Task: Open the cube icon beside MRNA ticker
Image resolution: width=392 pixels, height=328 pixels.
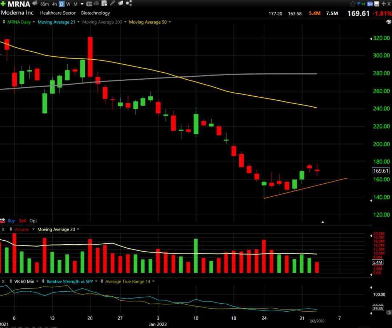Action: tap(35, 3)
